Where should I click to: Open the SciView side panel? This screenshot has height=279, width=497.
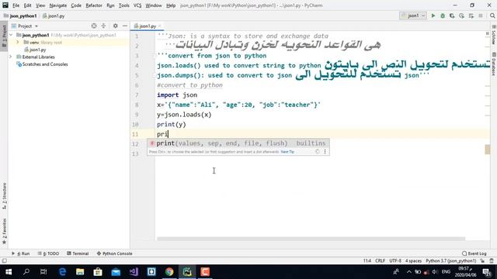[x=494, y=35]
